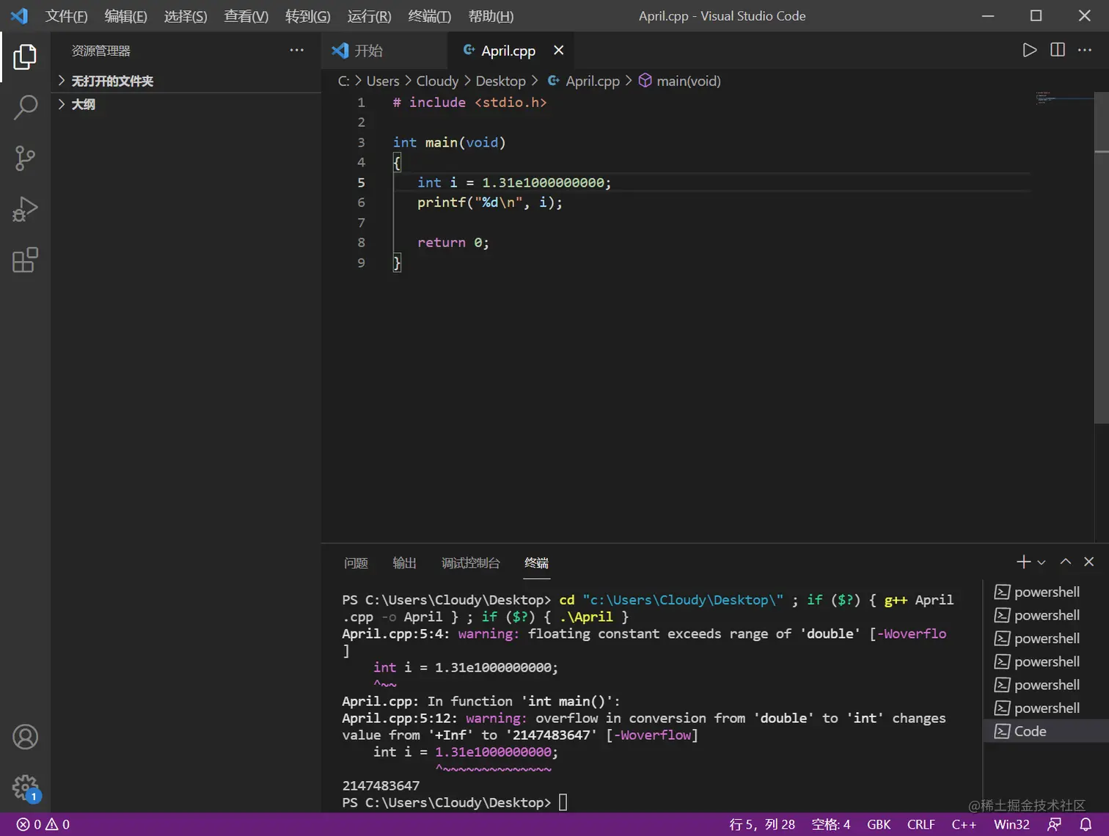Split the editor to the right
This screenshot has height=836, width=1109.
pyautogui.click(x=1058, y=50)
